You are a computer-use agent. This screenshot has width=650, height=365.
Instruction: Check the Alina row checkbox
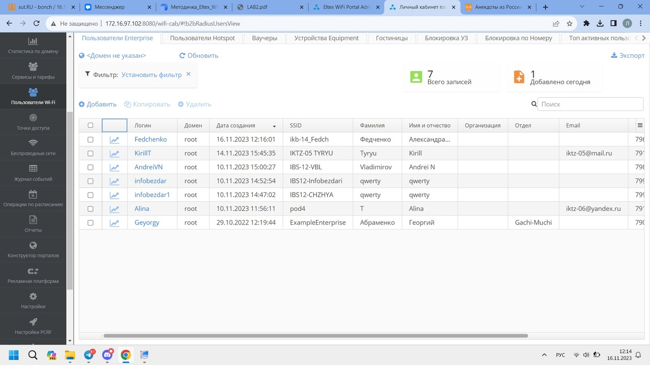(x=90, y=209)
